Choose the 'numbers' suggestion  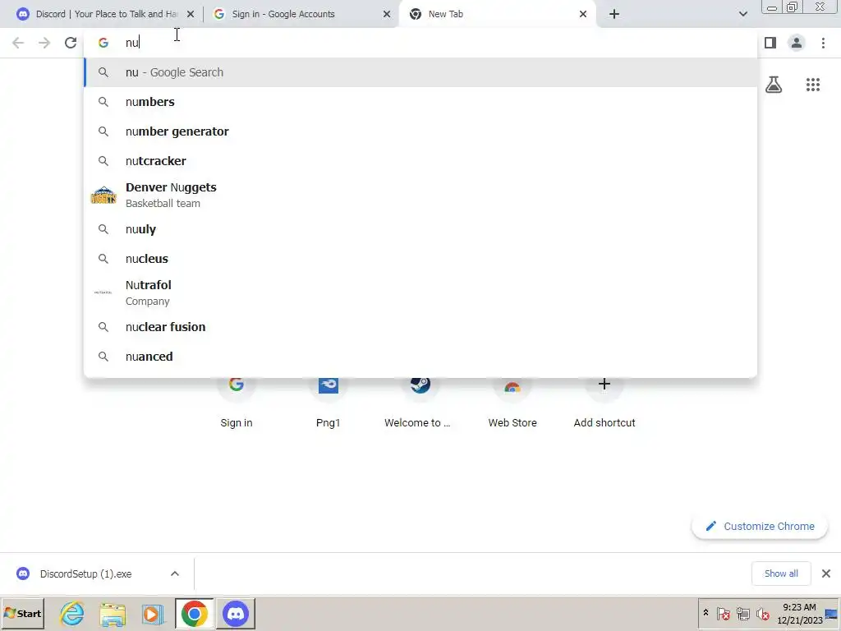click(420, 102)
